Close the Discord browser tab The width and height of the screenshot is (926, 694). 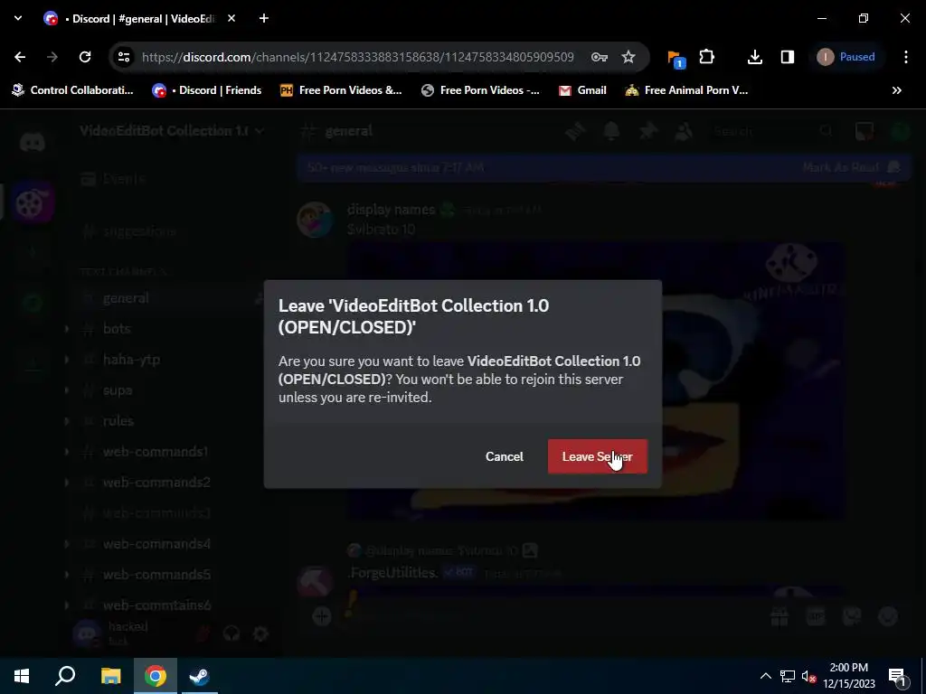pos(231,18)
